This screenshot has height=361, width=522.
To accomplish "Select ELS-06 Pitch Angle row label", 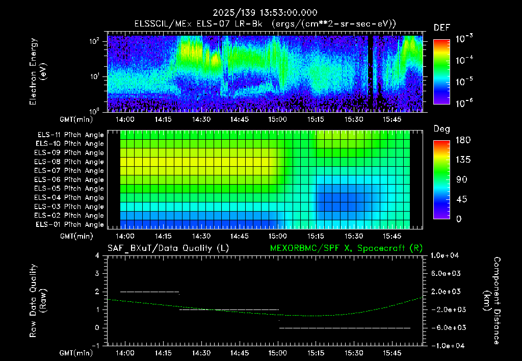I will (69, 180).
